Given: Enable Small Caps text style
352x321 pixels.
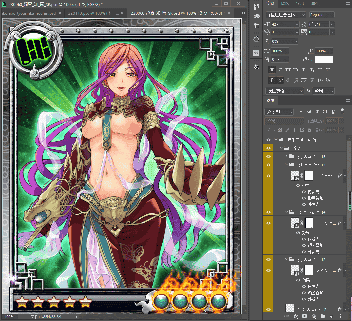Looking at the screenshot, I should pos(296,70).
